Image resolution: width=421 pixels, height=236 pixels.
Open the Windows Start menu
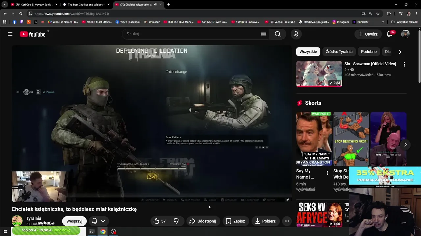click(5, 232)
